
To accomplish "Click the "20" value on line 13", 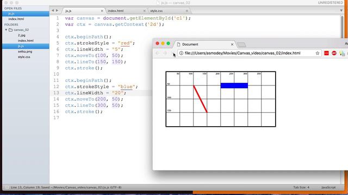I will [x=117, y=93].
